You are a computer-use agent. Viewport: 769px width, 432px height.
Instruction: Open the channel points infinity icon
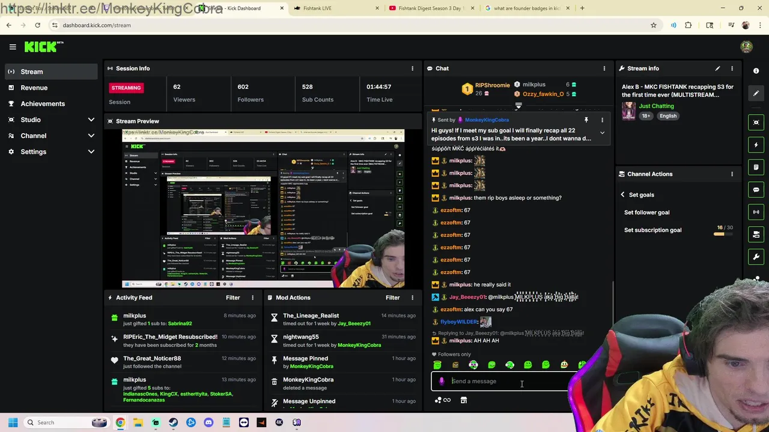[443, 400]
